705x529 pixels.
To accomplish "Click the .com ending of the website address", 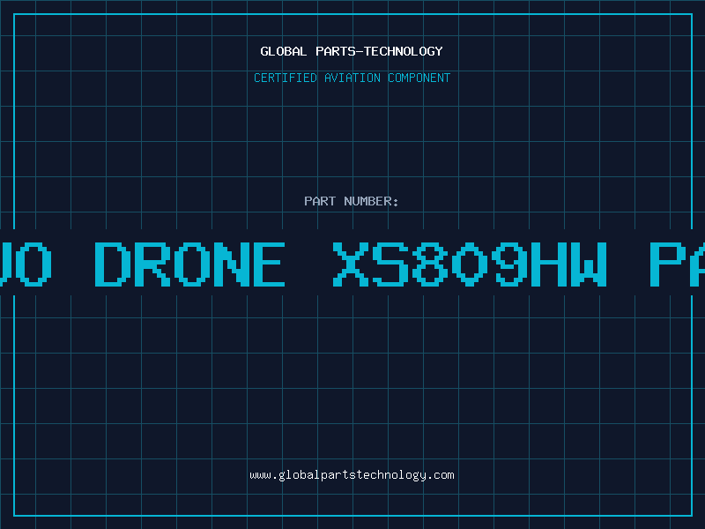I will [x=441, y=475].
